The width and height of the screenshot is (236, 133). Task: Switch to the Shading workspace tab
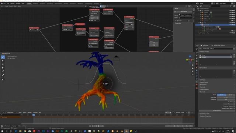click(x=66, y=4)
